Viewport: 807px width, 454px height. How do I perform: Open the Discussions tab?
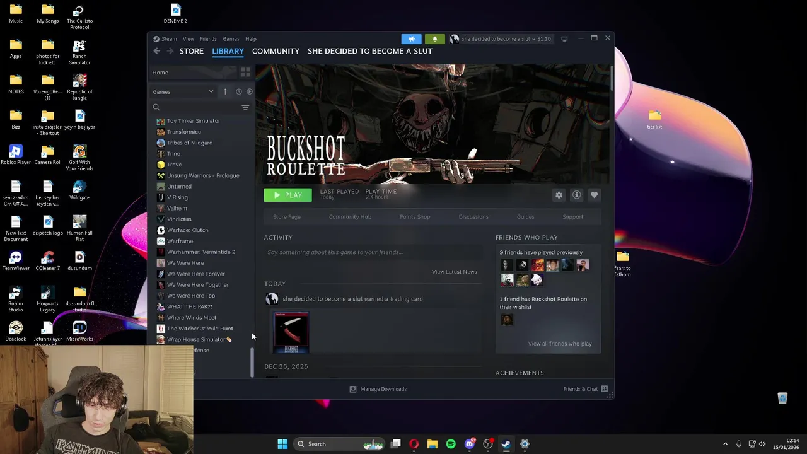tap(473, 217)
